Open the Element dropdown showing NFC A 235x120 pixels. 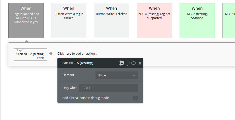[x=116, y=75]
